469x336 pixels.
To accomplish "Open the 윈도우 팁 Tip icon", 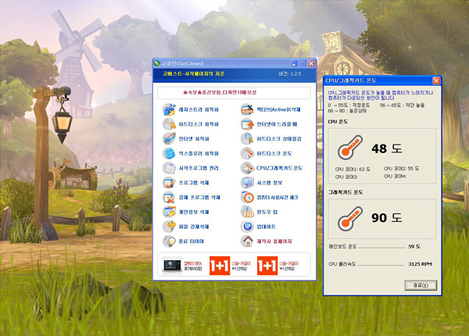I will [x=247, y=212].
